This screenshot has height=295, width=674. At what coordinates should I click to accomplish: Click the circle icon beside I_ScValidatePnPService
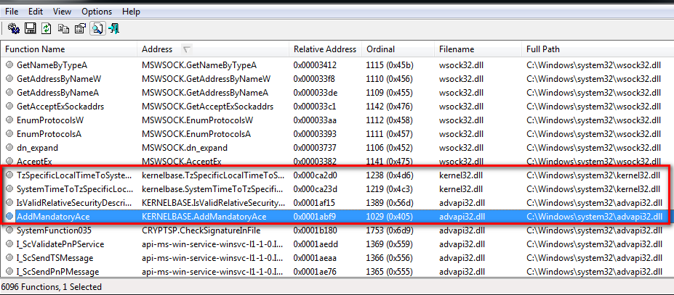coord(9,244)
